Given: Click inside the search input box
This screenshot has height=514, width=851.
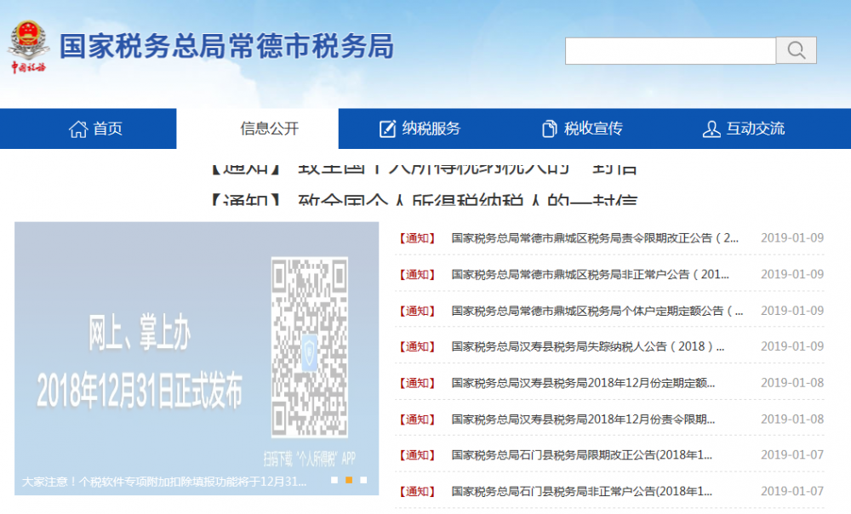Looking at the screenshot, I should tap(672, 50).
